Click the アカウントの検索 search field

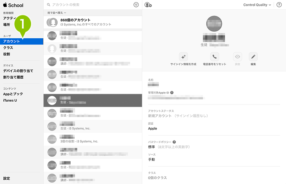89,5
